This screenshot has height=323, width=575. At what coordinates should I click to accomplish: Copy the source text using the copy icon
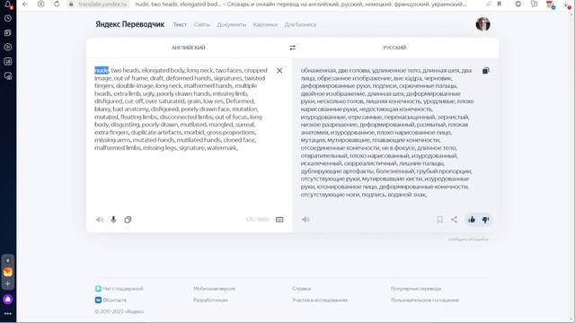[128, 220]
